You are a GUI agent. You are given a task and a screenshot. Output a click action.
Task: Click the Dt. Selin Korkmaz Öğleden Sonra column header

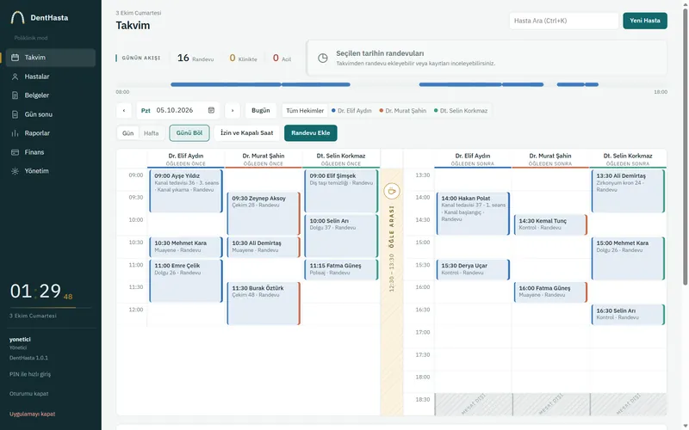point(628,159)
